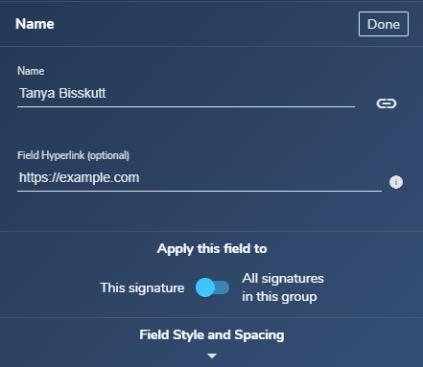Viewport: 423px width, 367px height.
Task: Click the small Name label above the input
Action: 31,71
